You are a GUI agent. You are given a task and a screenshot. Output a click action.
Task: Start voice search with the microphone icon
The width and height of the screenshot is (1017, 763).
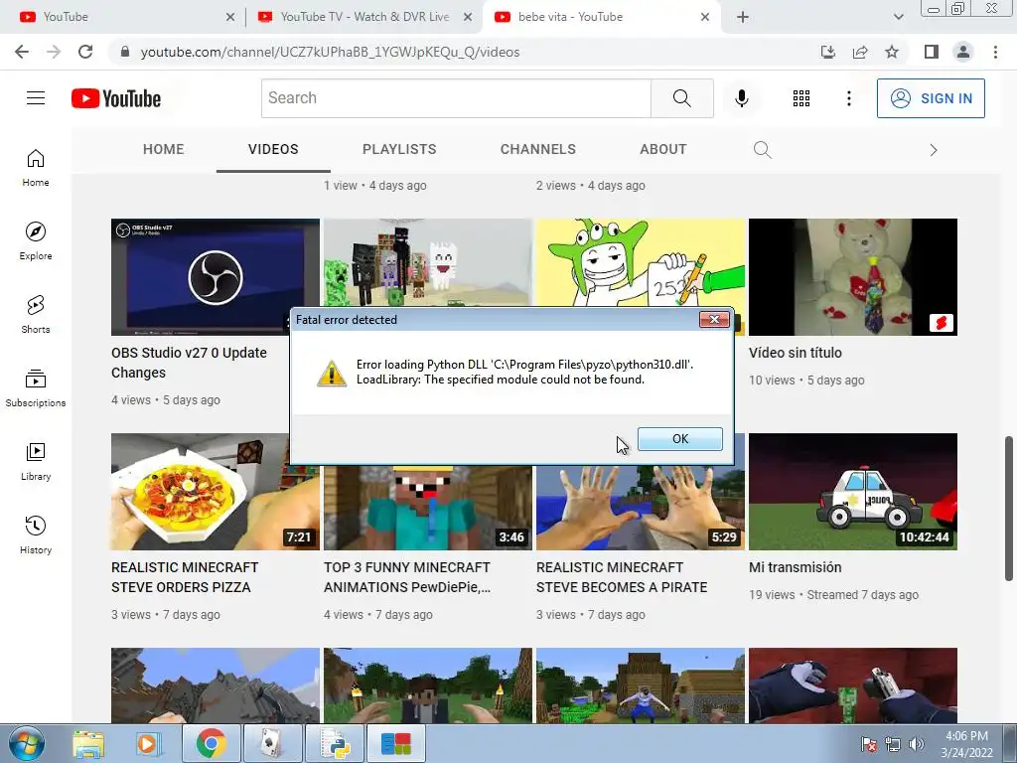pyautogui.click(x=742, y=98)
